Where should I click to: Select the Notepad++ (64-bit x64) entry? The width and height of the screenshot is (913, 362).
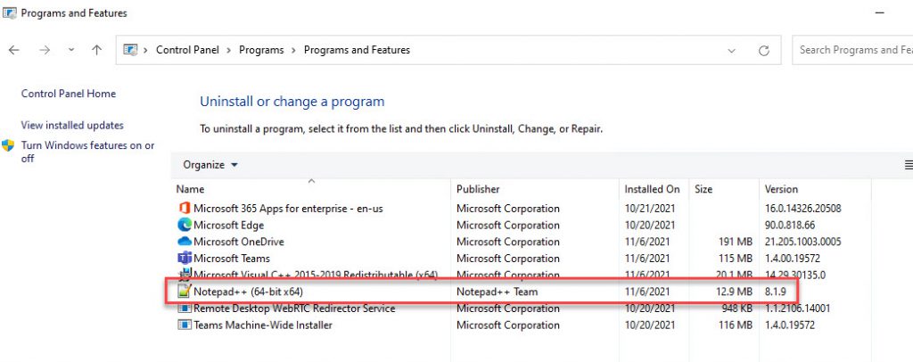tap(248, 292)
